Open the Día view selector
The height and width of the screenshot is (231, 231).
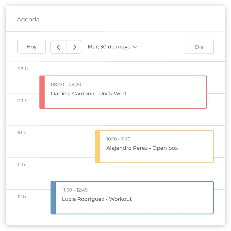pos(199,47)
